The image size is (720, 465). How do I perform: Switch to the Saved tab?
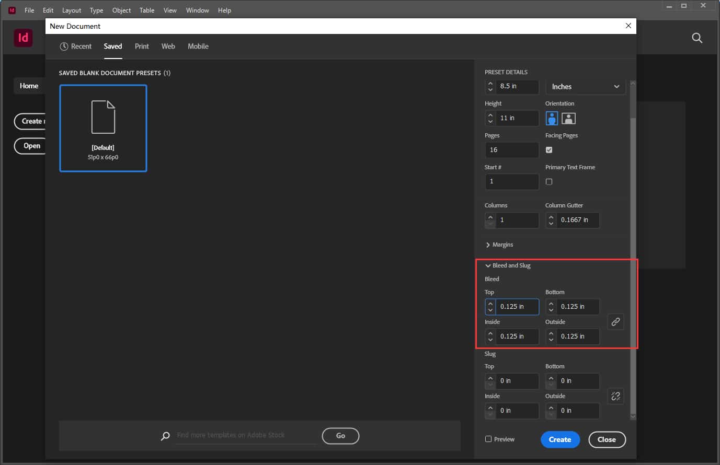[x=113, y=46]
